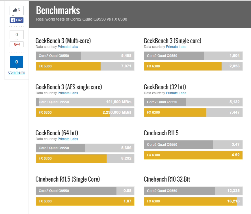
Task: Click the Benchmarks page heading
Action: (58, 10)
